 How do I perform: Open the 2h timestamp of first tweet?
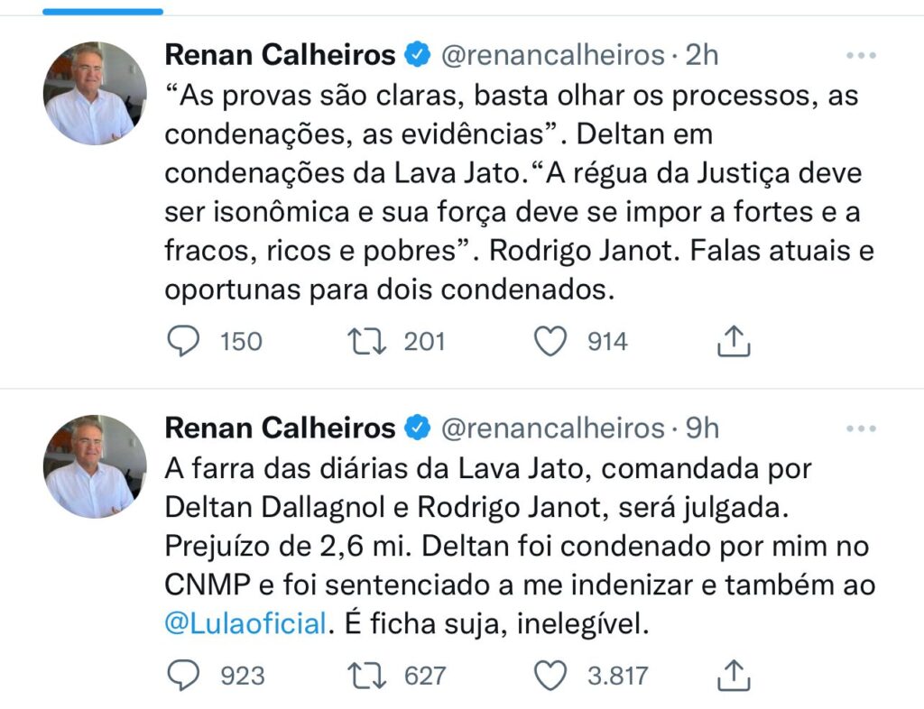(702, 56)
